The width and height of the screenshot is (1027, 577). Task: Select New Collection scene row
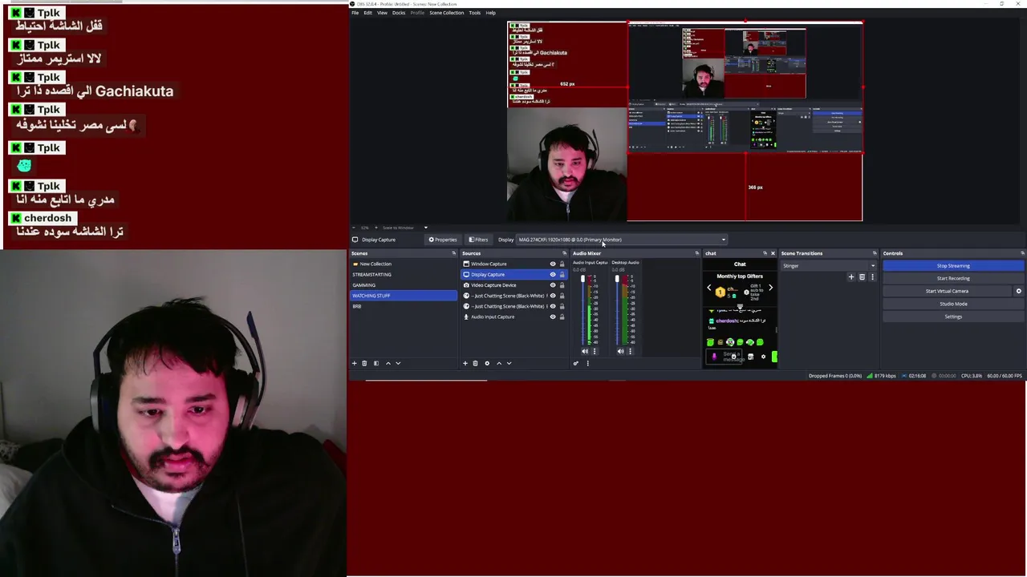tap(403, 264)
